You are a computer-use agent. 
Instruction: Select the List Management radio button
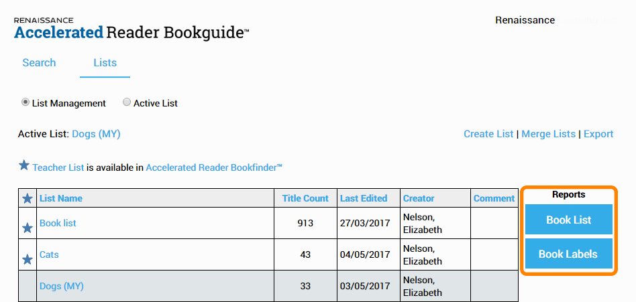25,102
